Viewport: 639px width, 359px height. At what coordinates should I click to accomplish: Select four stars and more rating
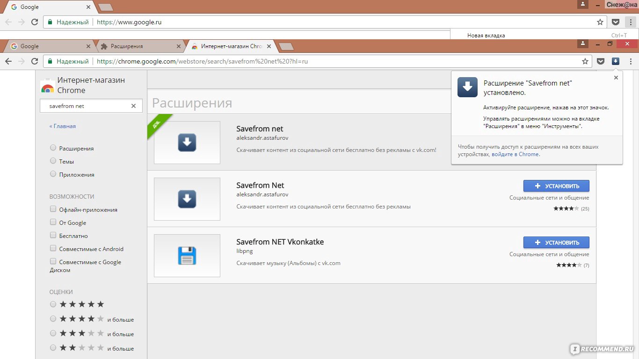(53, 319)
